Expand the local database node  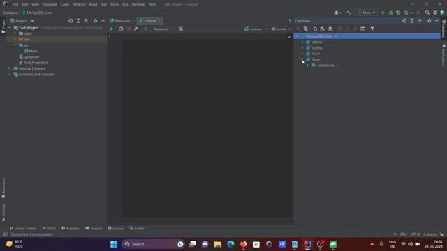click(302, 54)
